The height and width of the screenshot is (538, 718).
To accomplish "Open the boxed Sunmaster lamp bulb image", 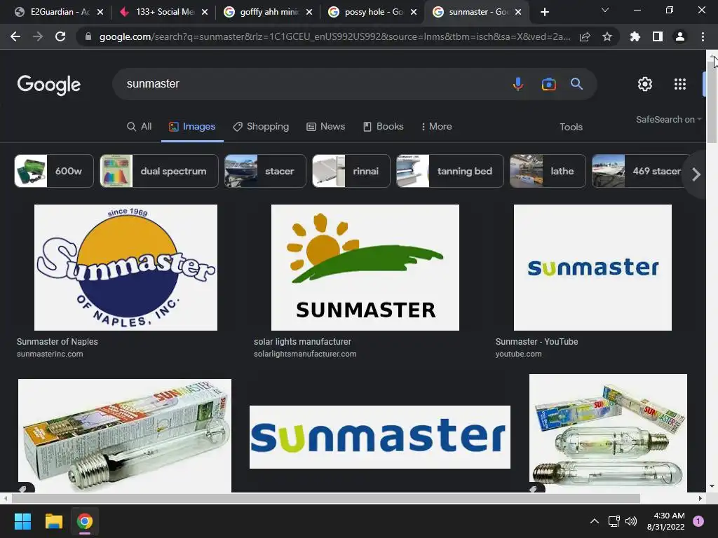I will [125, 435].
